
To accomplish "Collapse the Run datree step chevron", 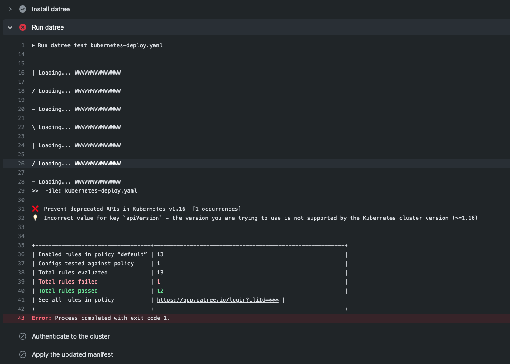I will (x=10, y=28).
